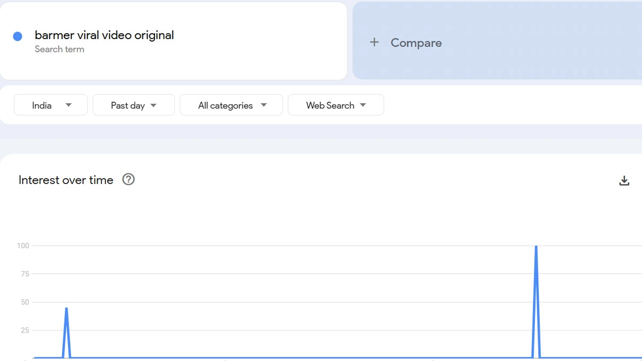Viewport: 642px width, 361px height.
Task: Click the help icon beside Interest over time
Action: point(128,180)
